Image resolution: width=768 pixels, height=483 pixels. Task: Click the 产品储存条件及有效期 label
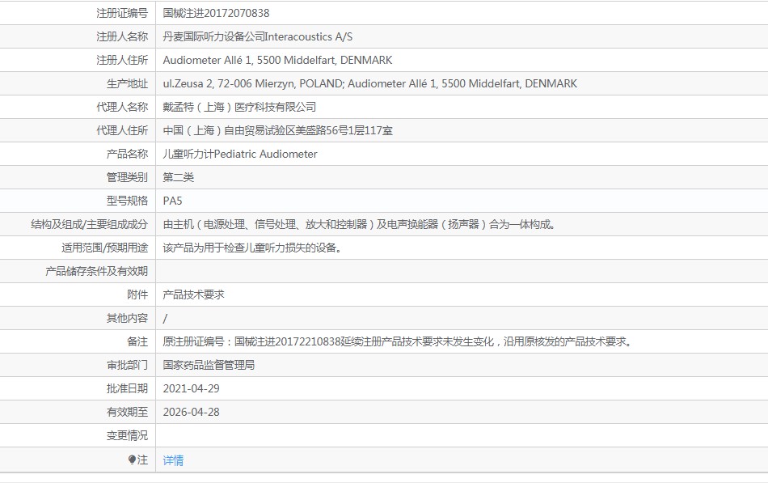tap(96, 271)
